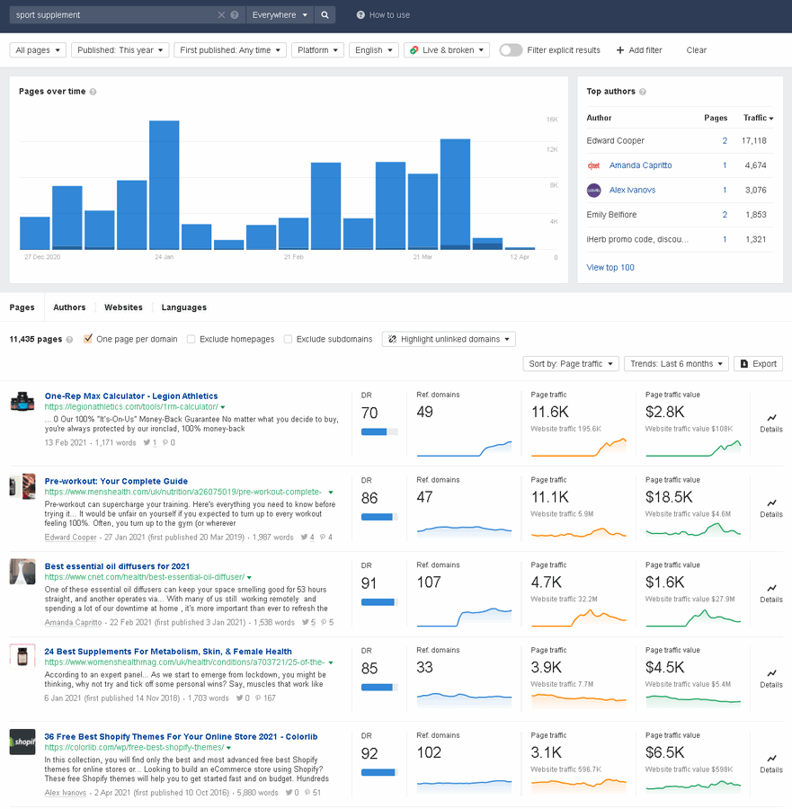Open Sort by: Page traffic dropdown
The width and height of the screenshot is (792, 809).
(571, 364)
